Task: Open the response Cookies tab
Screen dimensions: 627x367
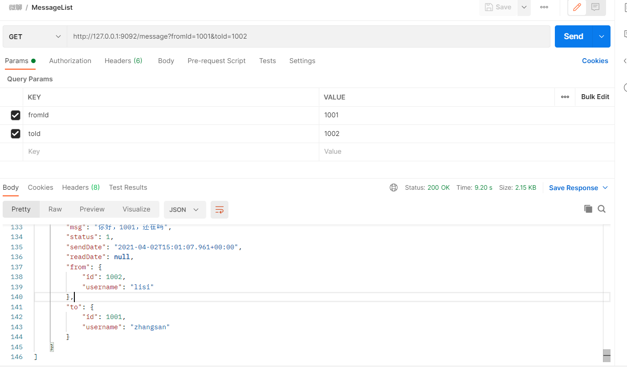Action: 41,187
